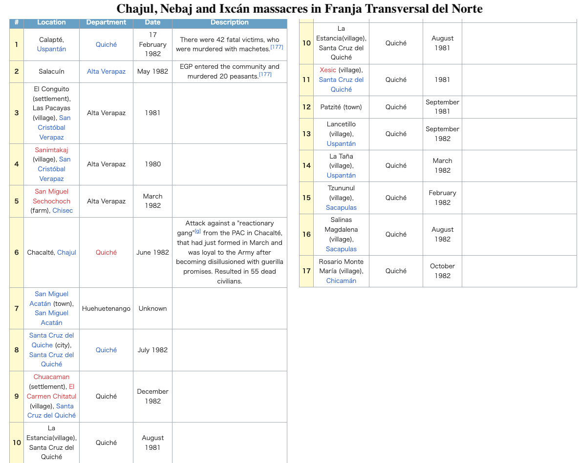Select the 'December 1982' date cell
This screenshot has width=580, height=463.
pos(153,397)
